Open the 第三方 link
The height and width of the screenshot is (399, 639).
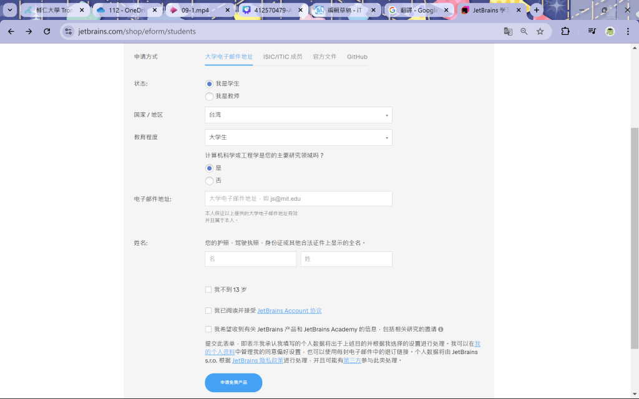coord(352,360)
